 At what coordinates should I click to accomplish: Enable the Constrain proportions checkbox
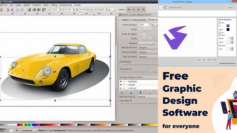[167, 7]
